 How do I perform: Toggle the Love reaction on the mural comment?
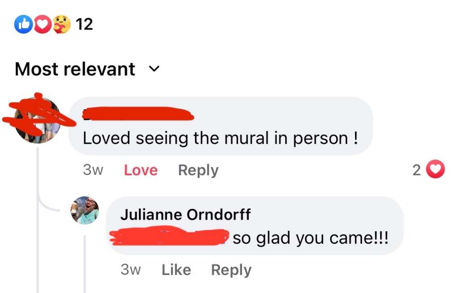point(141,170)
